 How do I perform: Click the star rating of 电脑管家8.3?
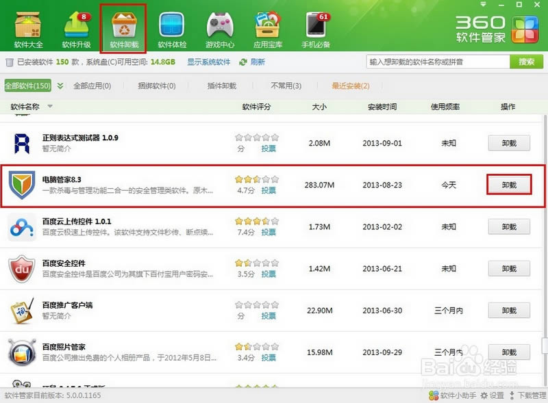pos(257,179)
